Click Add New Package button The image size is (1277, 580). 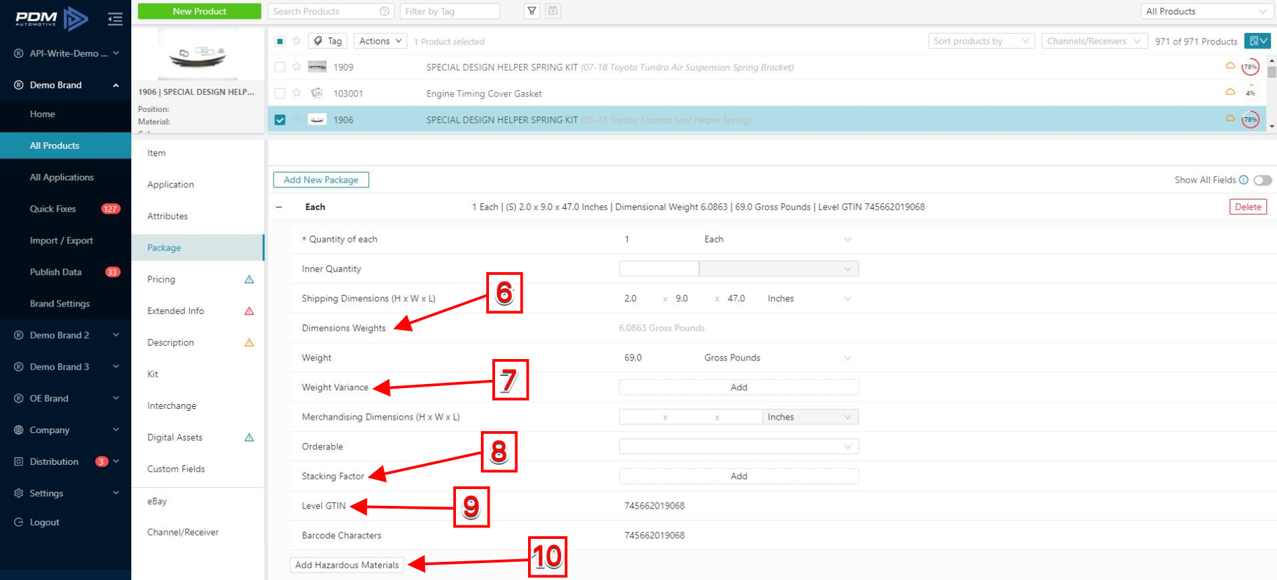click(x=321, y=180)
